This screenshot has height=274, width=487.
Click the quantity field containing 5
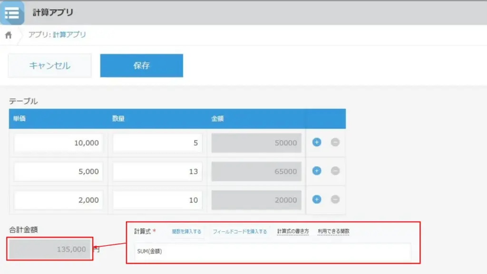(x=157, y=142)
